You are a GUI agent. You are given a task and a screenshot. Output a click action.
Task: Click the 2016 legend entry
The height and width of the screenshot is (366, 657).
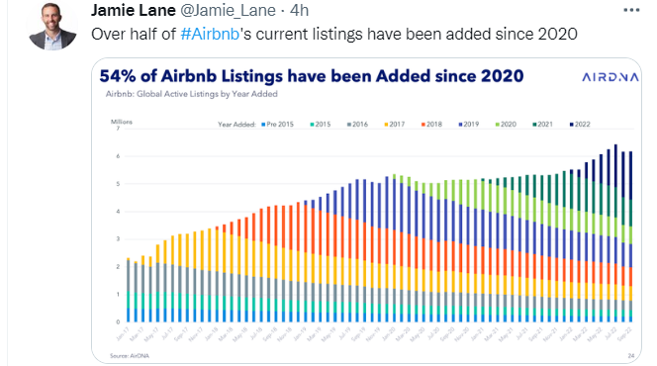click(x=357, y=125)
